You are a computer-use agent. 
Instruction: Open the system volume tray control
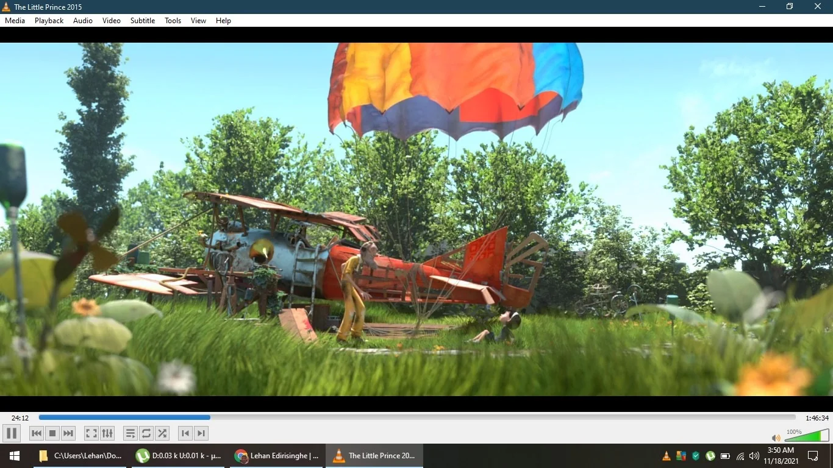[x=754, y=456]
